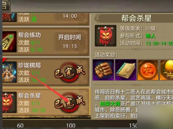Screen dimensions: 173x129
Task: Select the bronze coin stack reward icon
Action: pos(103,70)
